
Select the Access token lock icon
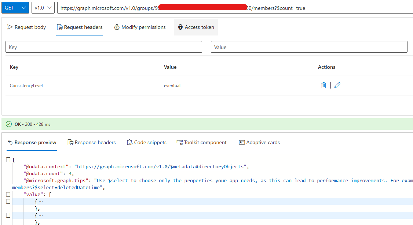pyautogui.click(x=180, y=27)
